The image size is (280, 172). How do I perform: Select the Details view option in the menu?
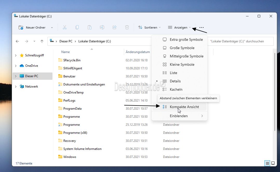pyautogui.click(x=179, y=81)
